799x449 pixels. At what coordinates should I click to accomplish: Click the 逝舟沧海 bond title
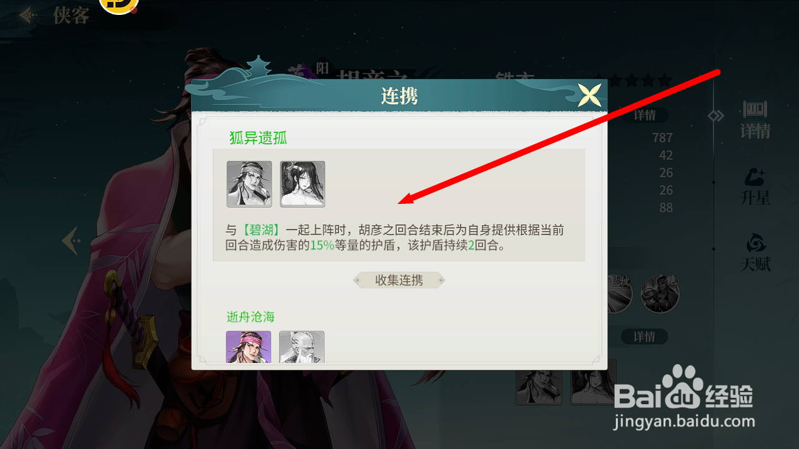[250, 317]
